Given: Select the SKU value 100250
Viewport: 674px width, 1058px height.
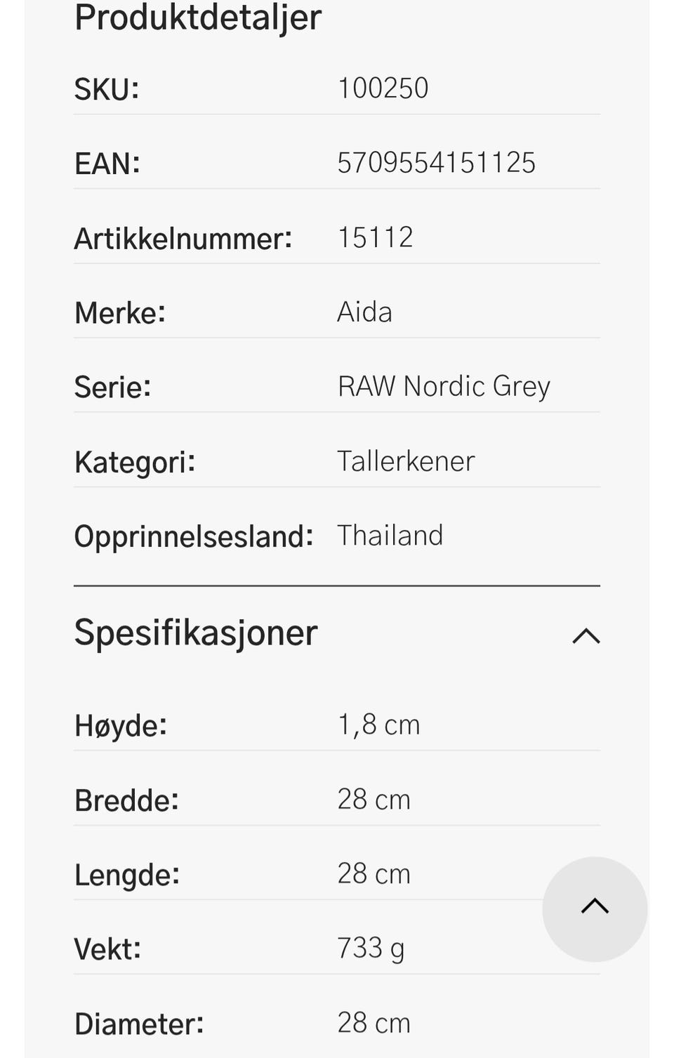Looking at the screenshot, I should [383, 88].
